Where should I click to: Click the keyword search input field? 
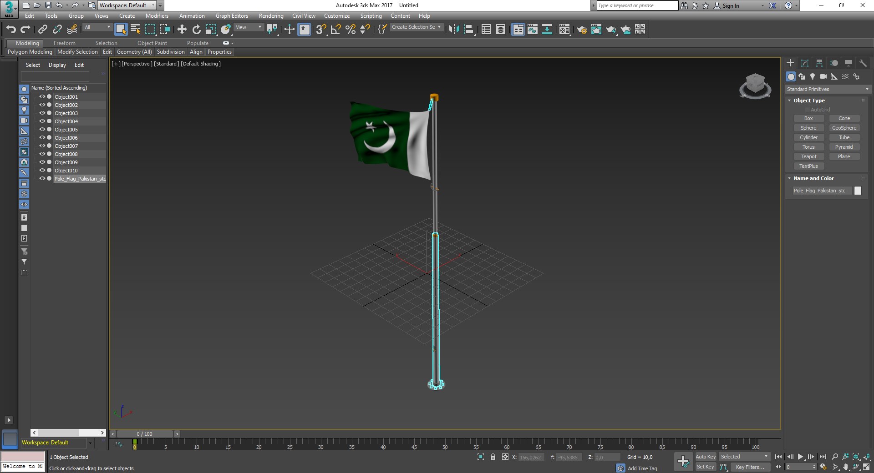[637, 5]
